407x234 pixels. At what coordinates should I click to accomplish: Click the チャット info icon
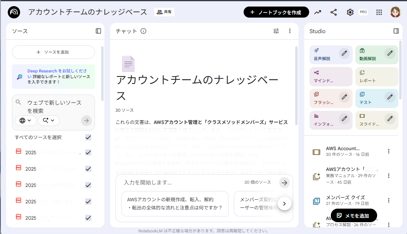click(x=143, y=31)
